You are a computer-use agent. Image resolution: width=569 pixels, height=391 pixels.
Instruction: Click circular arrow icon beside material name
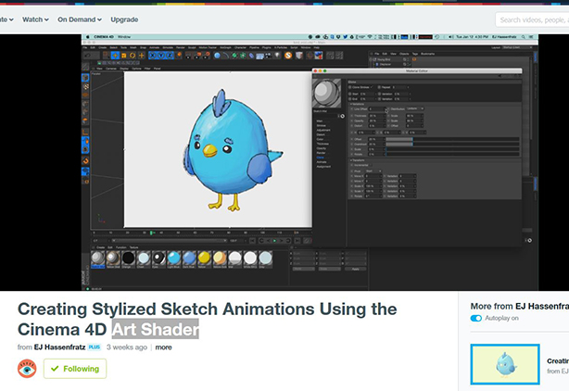[342, 116]
